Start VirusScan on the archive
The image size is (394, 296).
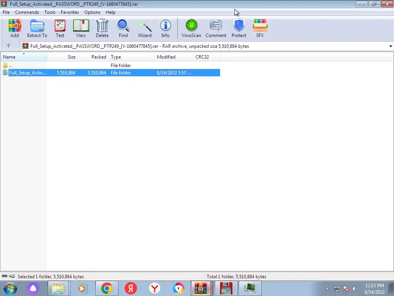192,28
